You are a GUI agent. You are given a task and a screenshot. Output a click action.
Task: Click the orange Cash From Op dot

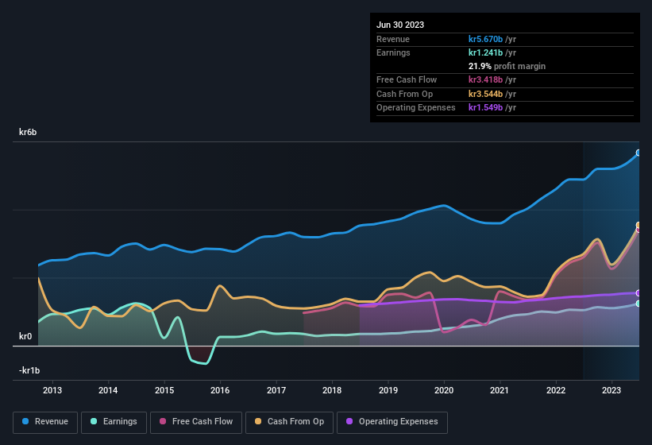click(x=259, y=422)
